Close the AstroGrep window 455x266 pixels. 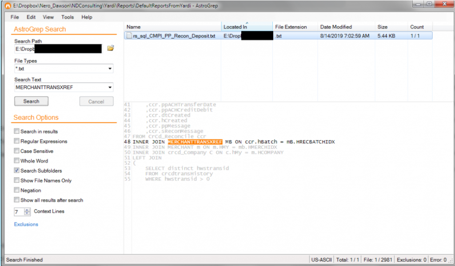pyautogui.click(x=444, y=4)
